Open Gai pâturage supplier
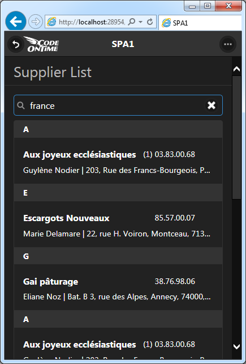 pyautogui.click(x=118, y=287)
